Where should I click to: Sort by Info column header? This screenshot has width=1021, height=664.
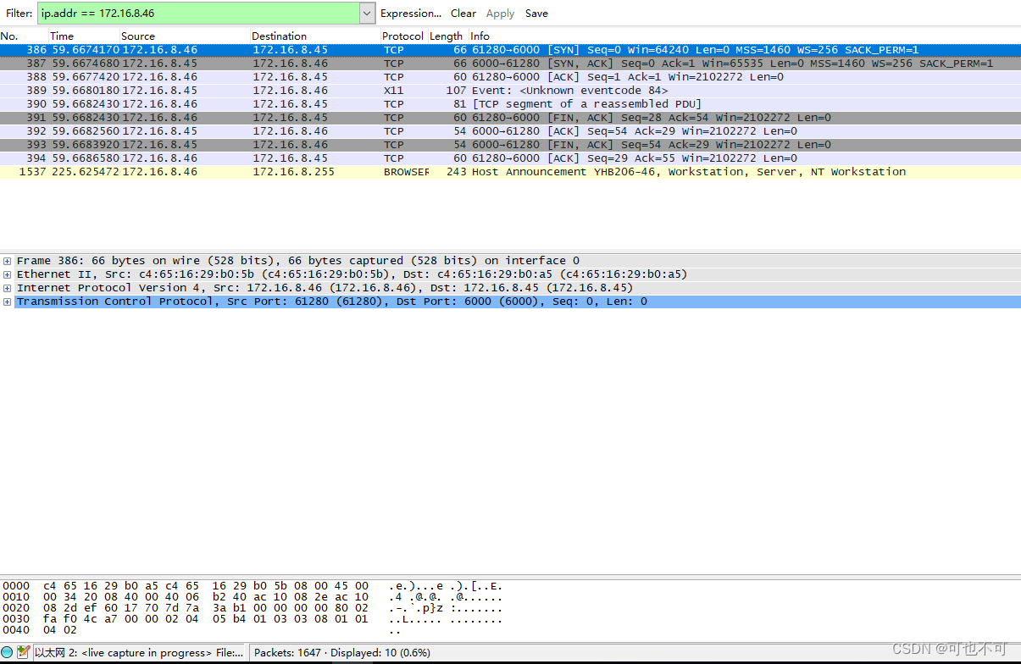(744, 36)
